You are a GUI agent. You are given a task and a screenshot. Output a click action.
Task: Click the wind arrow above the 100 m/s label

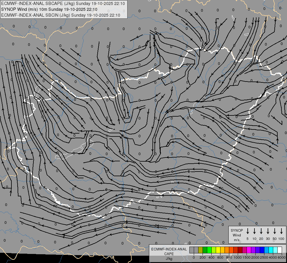[281, 231]
